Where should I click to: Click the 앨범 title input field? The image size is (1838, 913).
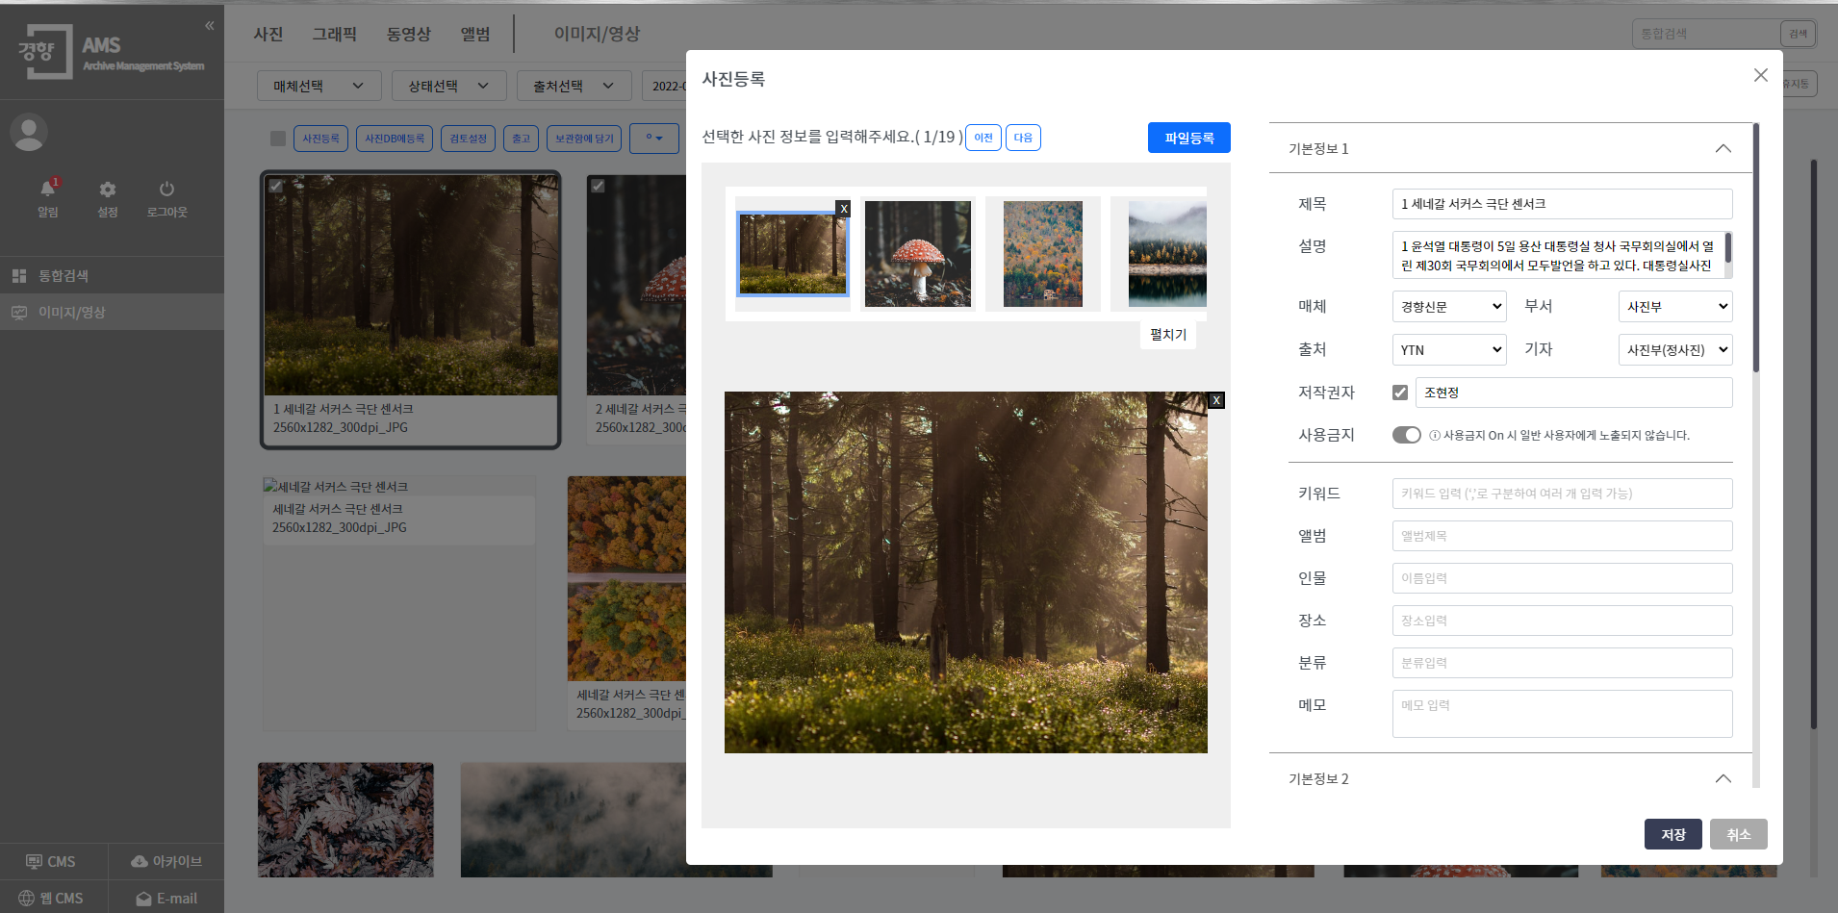(x=1562, y=536)
